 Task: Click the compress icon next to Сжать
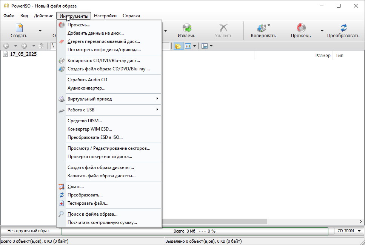(x=62, y=187)
